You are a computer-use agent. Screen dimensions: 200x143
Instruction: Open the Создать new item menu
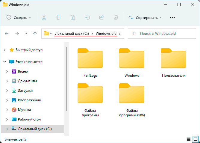click(19, 17)
